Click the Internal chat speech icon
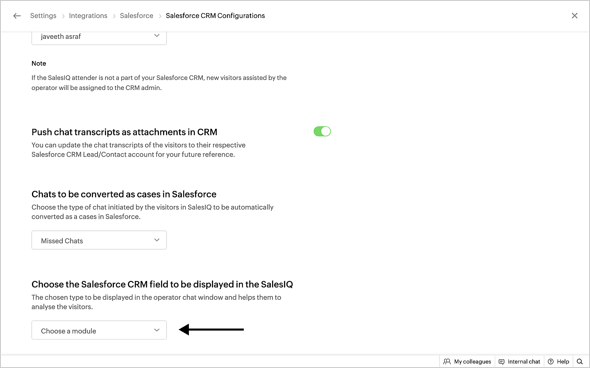The width and height of the screenshot is (590, 368). [501, 361]
